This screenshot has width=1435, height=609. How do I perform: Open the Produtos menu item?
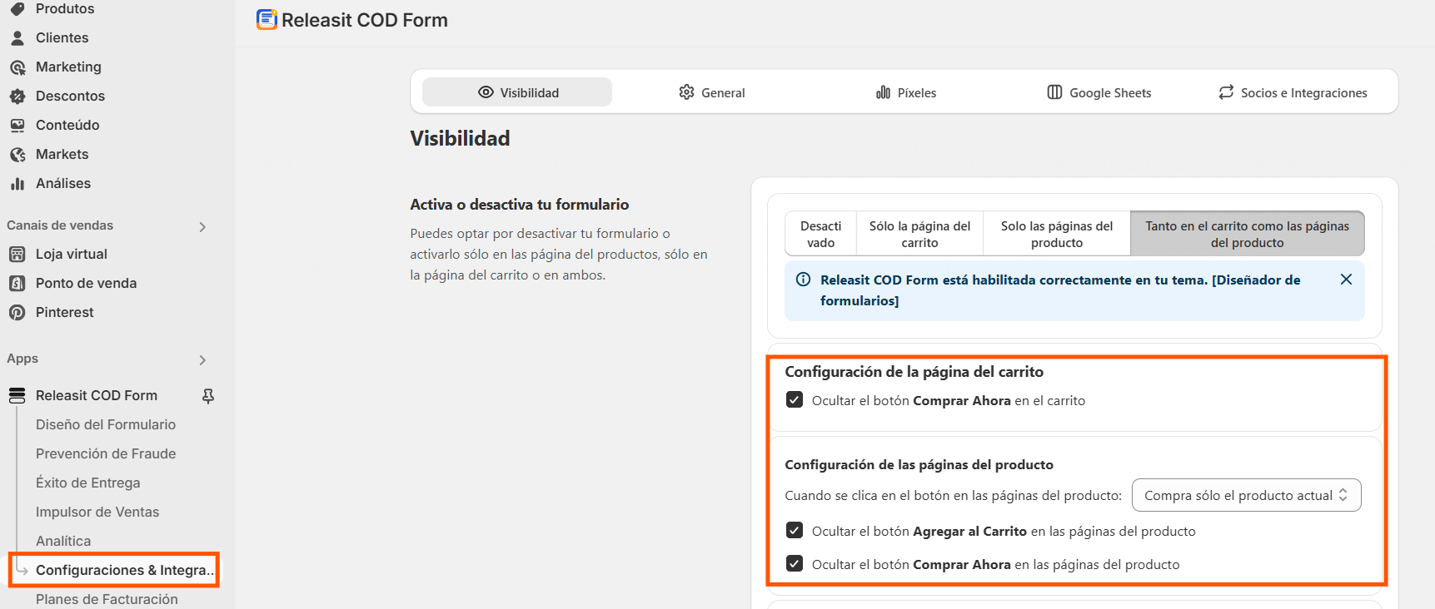[65, 8]
